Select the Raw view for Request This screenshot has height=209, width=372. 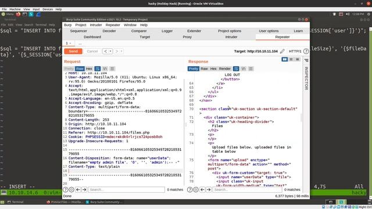click(80, 69)
